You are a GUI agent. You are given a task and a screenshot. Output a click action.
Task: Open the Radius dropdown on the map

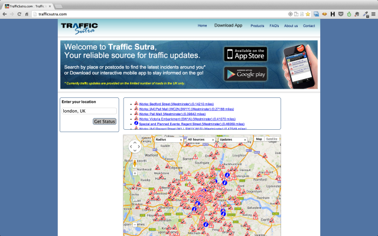point(168,140)
